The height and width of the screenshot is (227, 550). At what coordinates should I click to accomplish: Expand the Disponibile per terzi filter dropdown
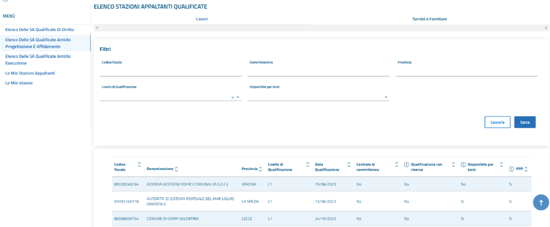(386, 97)
